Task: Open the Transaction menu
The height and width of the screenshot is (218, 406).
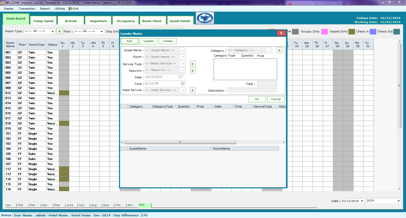Action: pos(27,9)
